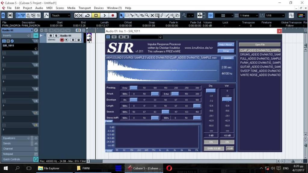Select the Color paint bucket tool
308x173 pixels.
click(x=177, y=16)
